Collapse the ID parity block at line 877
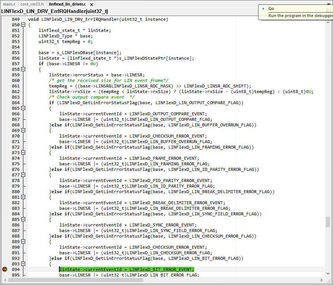 point(23,175)
